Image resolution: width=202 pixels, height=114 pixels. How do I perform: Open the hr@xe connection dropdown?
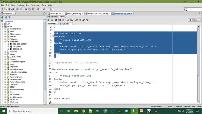[200, 20]
